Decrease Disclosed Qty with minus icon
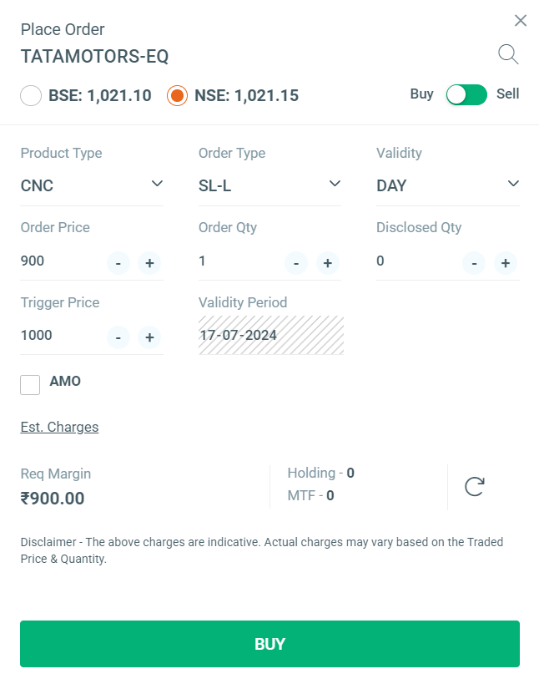The height and width of the screenshot is (689, 539). [x=474, y=263]
